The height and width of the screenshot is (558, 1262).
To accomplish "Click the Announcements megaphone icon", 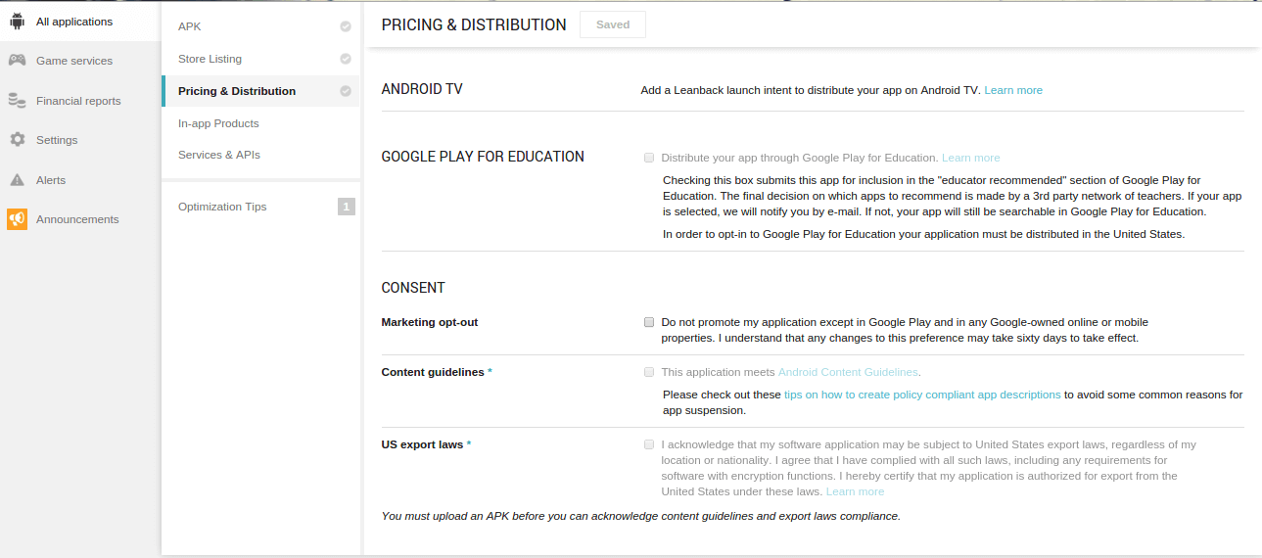I will point(17,219).
